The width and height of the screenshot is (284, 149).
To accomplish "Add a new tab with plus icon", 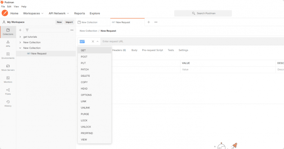I will (149, 22).
